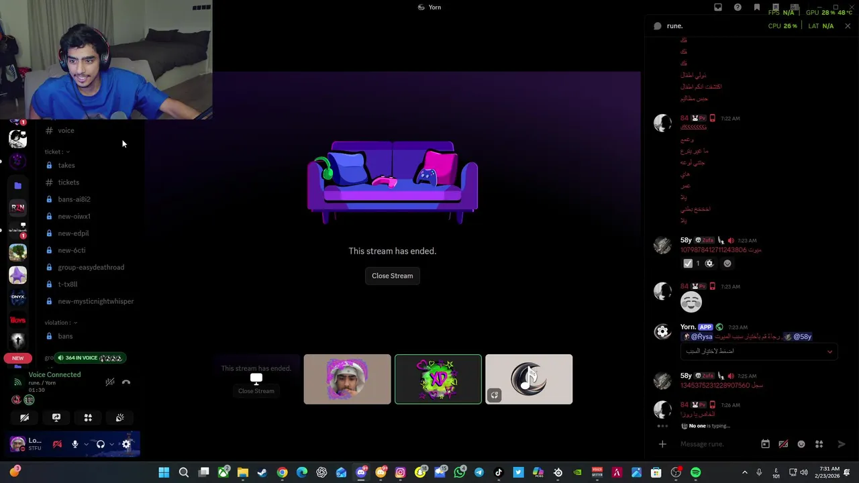This screenshot has height=483, width=859.
Task: Open the inbox icon in title bar
Action: pyautogui.click(x=718, y=7)
